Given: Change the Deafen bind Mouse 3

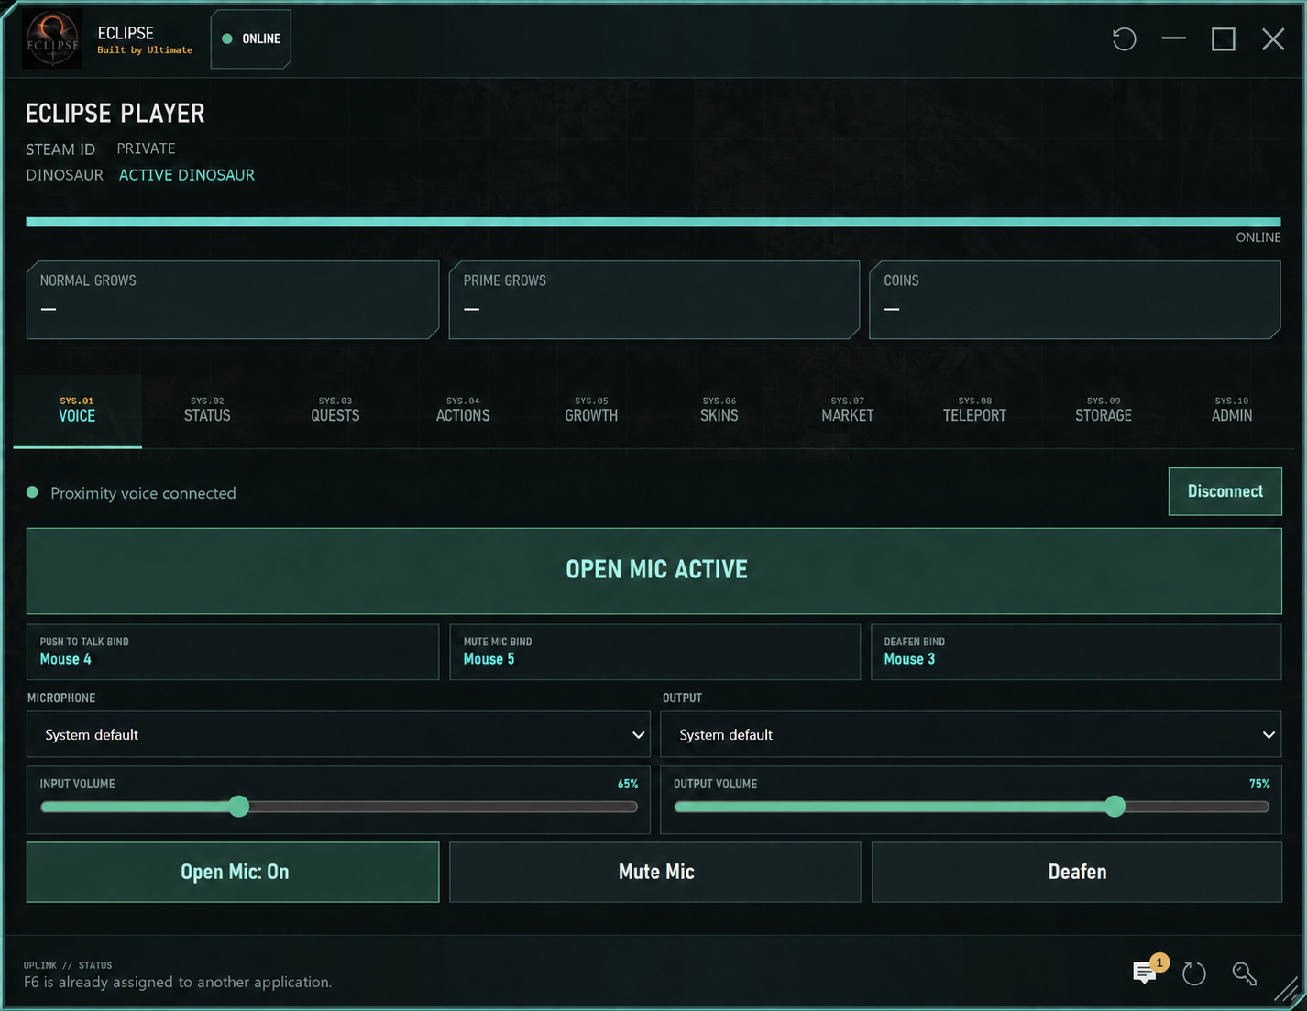Looking at the screenshot, I should click(1076, 652).
